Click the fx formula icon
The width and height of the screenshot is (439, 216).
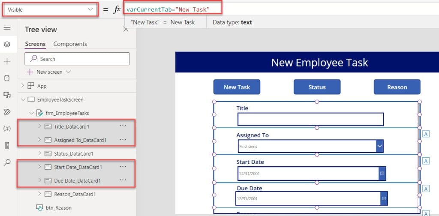117,9
